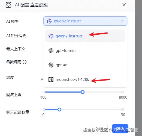Select qwen2-instruct from the dropdown list
This screenshot has height=136, width=142.
pyautogui.click(x=85, y=36)
